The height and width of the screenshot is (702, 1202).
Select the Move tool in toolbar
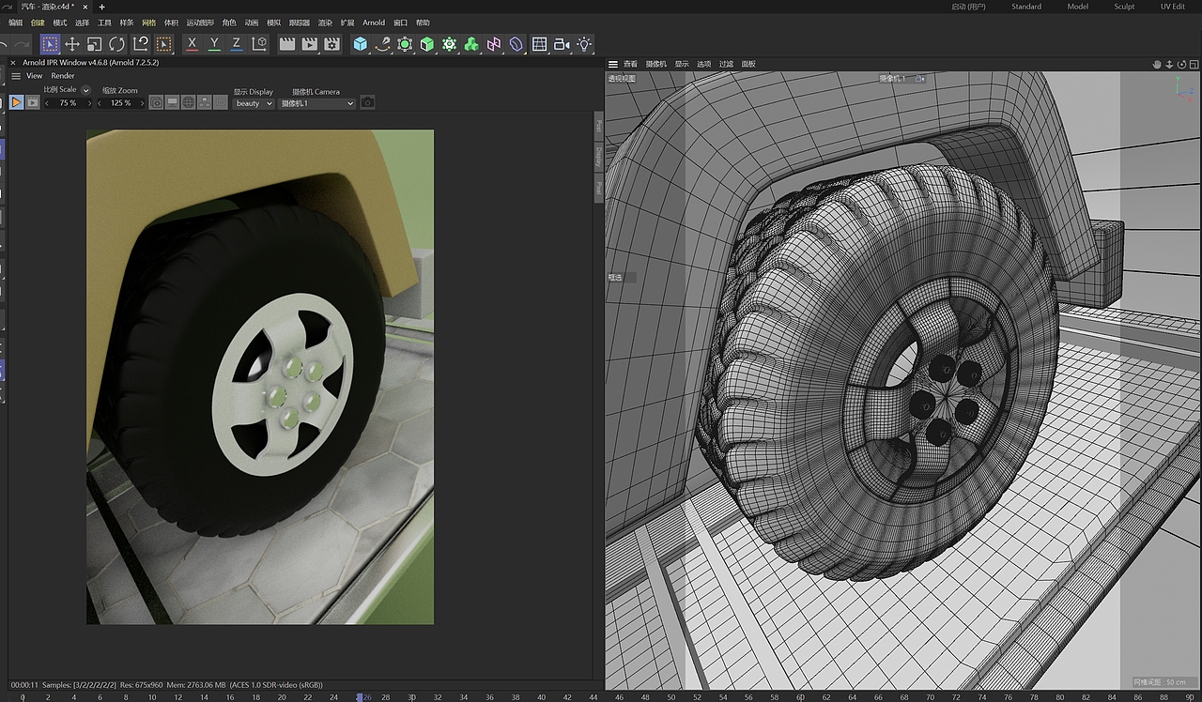72,44
